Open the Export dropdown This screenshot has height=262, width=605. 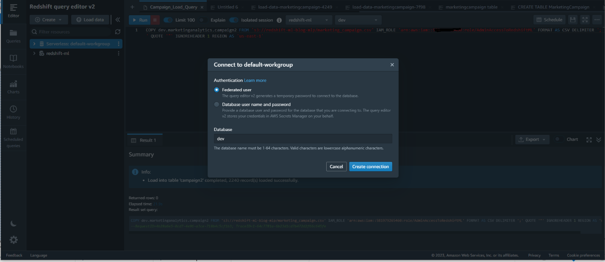(x=532, y=139)
